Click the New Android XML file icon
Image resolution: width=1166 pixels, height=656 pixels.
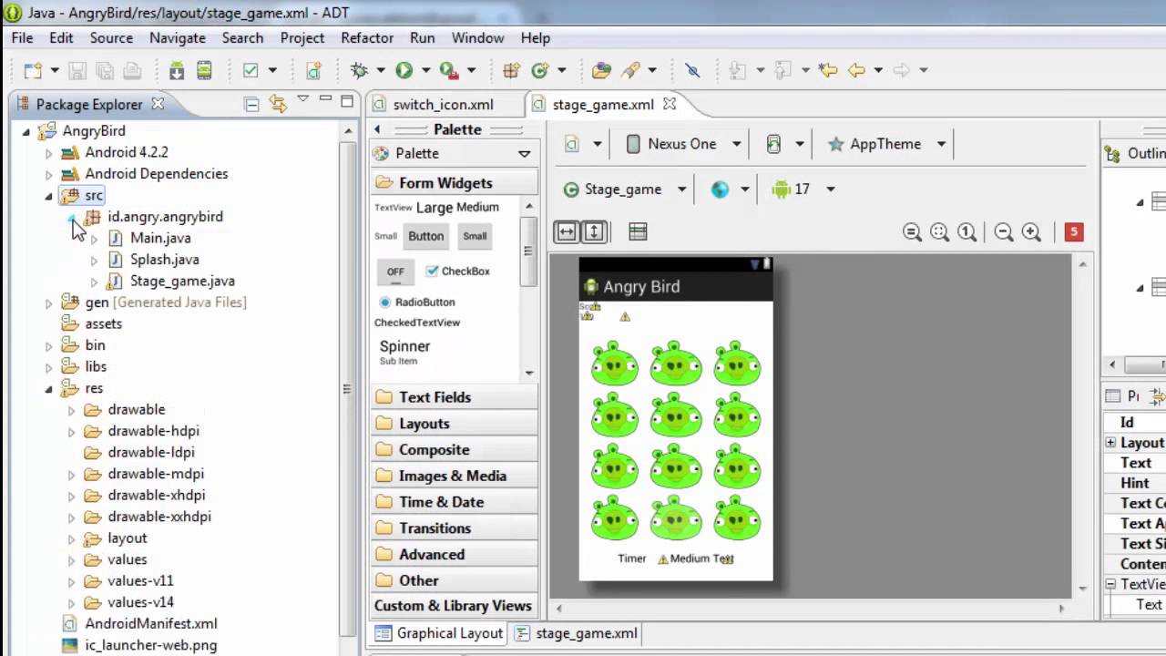[x=313, y=70]
